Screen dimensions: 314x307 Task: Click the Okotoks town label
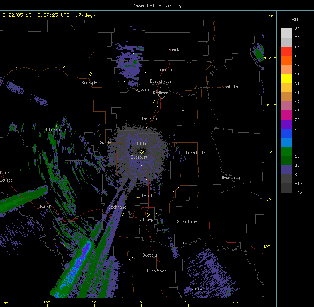pyautogui.click(x=150, y=255)
